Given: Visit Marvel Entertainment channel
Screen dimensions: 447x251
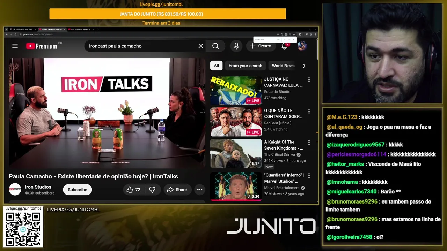Looking at the screenshot, I should click(281, 188).
